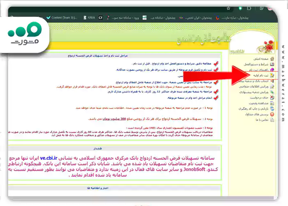Click the purple book icon for راهنمای ثبت نام

272,70
